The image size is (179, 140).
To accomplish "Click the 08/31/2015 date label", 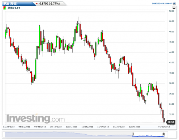I will (40, 127).
